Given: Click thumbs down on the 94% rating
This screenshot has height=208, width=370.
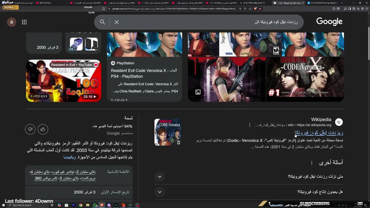Looking at the screenshot, I should coord(30,129).
